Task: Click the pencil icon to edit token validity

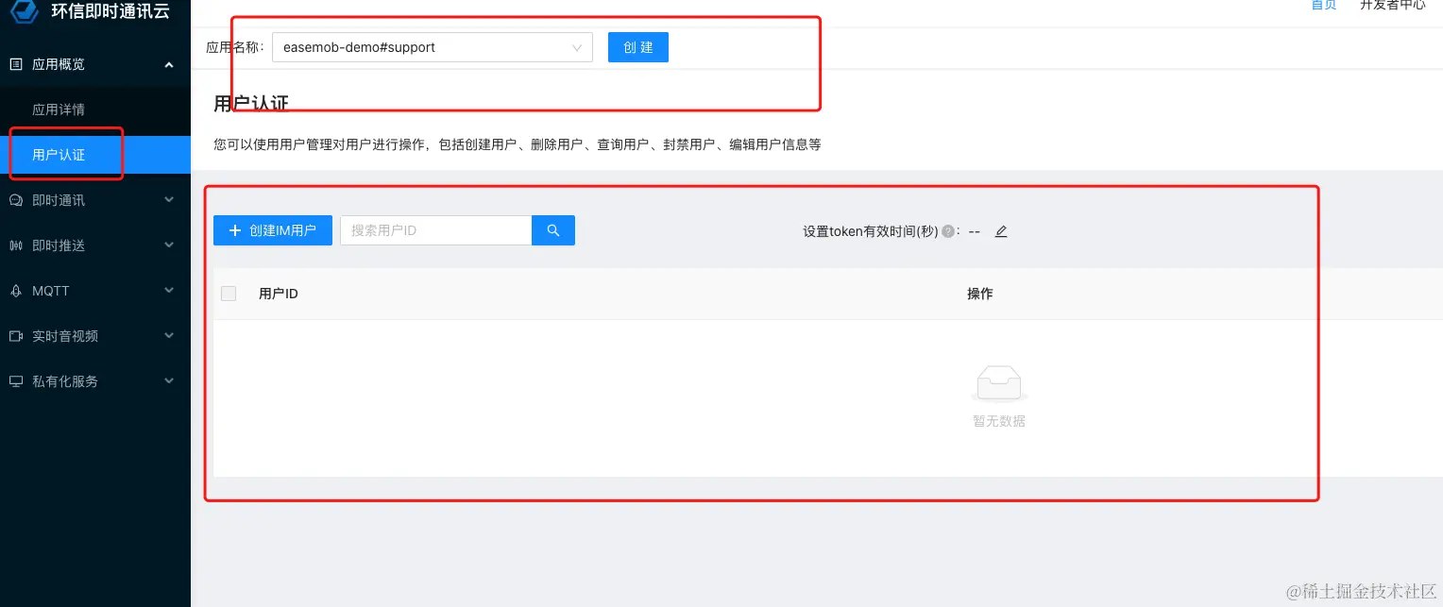Action: coord(1001,231)
